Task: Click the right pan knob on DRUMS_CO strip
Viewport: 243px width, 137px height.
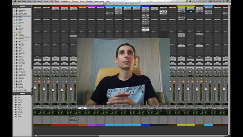Action: [66, 72]
